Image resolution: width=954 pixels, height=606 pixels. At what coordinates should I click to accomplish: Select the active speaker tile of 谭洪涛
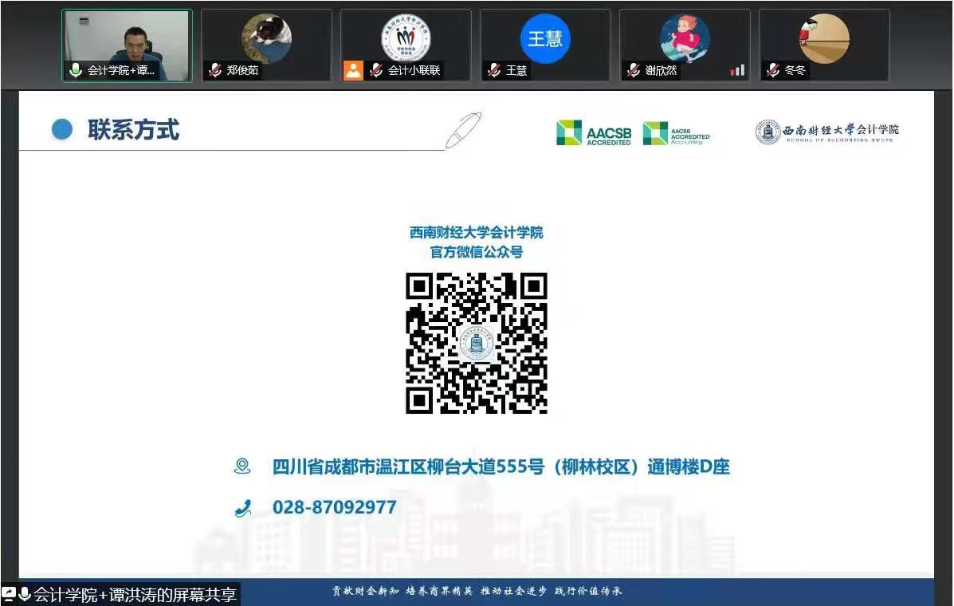(126, 36)
